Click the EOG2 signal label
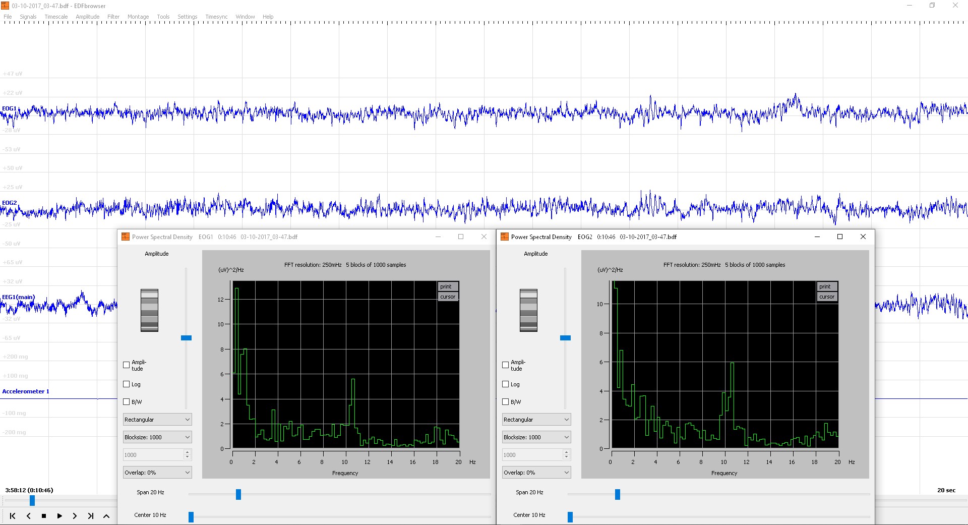This screenshot has height=525, width=968. tap(9, 203)
